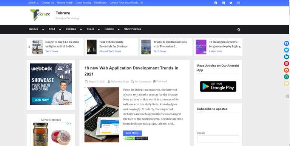
Task: Open the Twitter icon in the top bar
Action: (x=231, y=3)
